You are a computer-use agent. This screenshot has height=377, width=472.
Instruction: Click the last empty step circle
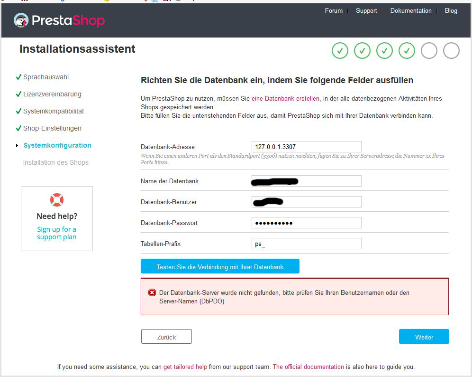[x=451, y=51]
